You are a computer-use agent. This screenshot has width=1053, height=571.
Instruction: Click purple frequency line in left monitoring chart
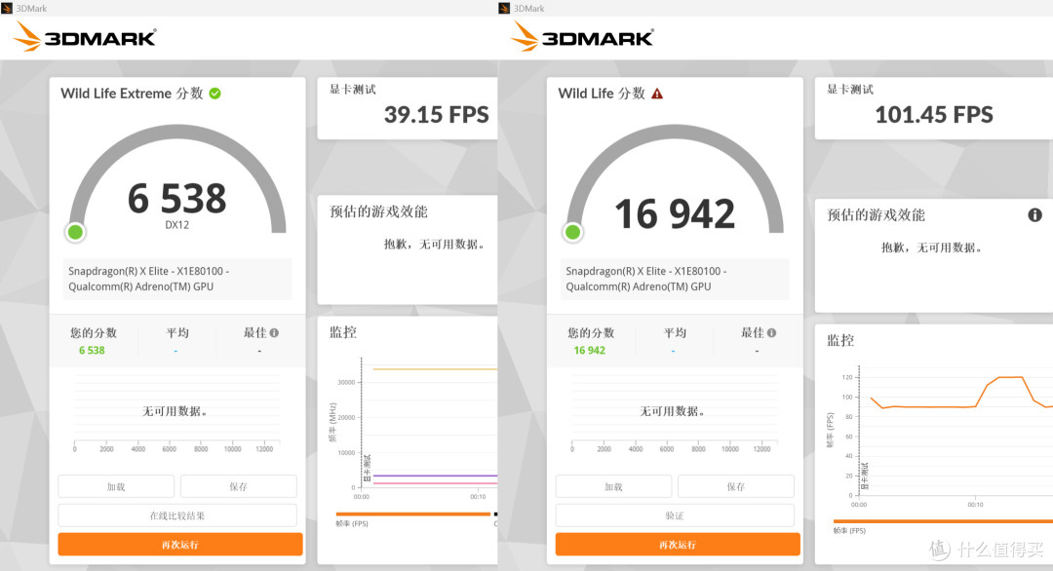coord(435,476)
